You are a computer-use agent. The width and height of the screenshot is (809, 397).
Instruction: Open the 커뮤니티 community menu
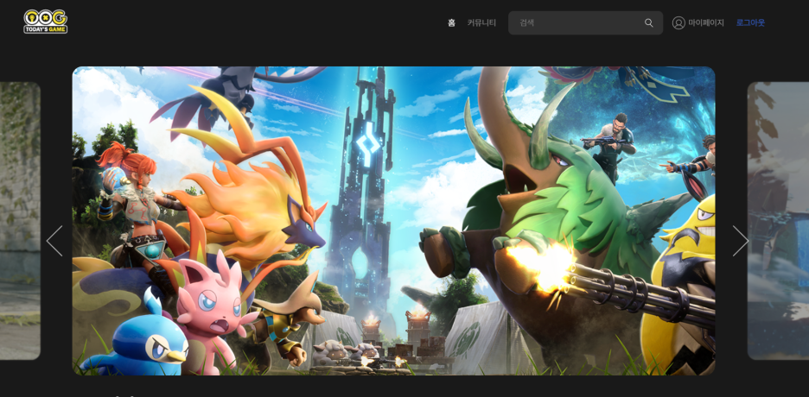point(481,22)
